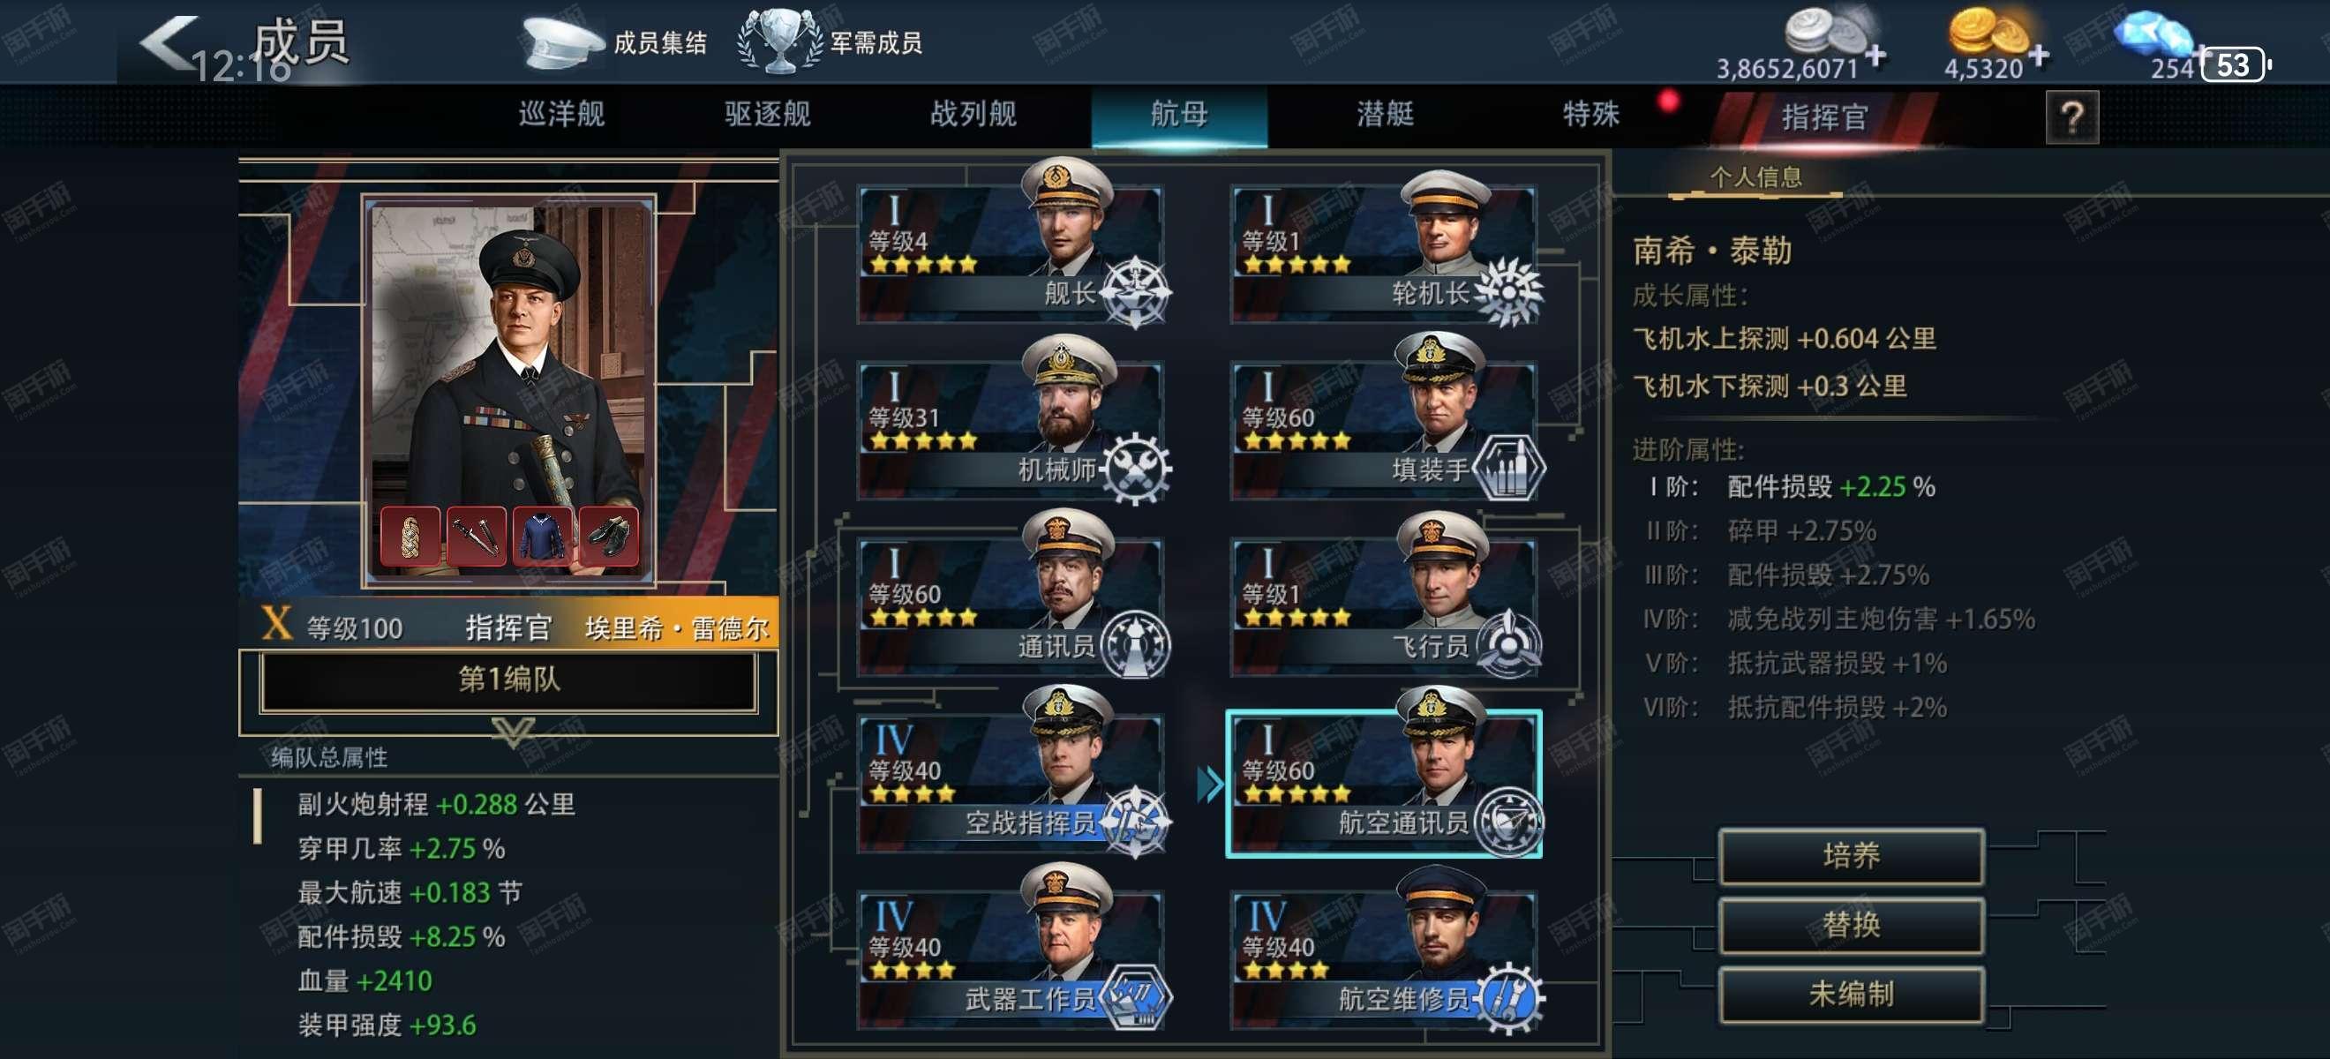Add silver coins with the plus icon
Viewport: 2330px width, 1059px height.
1875,56
